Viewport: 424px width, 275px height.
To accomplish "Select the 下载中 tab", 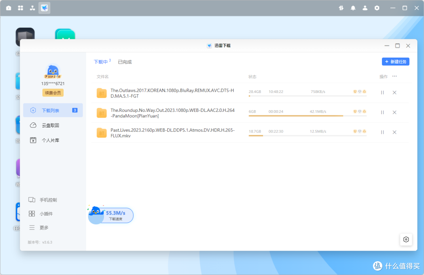I will (x=101, y=62).
